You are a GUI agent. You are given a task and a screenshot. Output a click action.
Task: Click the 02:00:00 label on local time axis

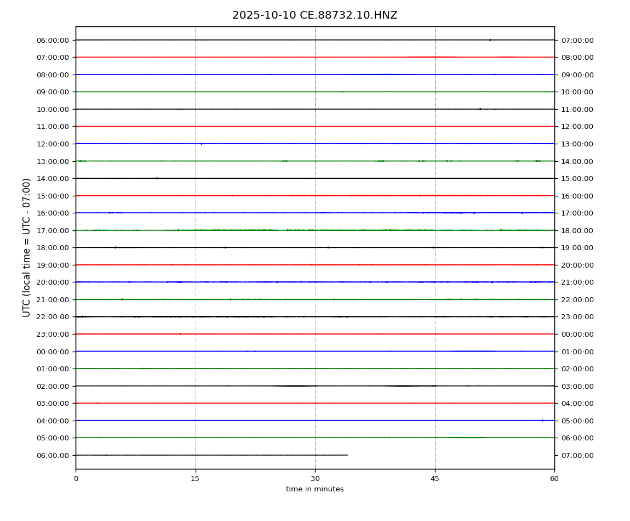pyautogui.click(x=577, y=369)
